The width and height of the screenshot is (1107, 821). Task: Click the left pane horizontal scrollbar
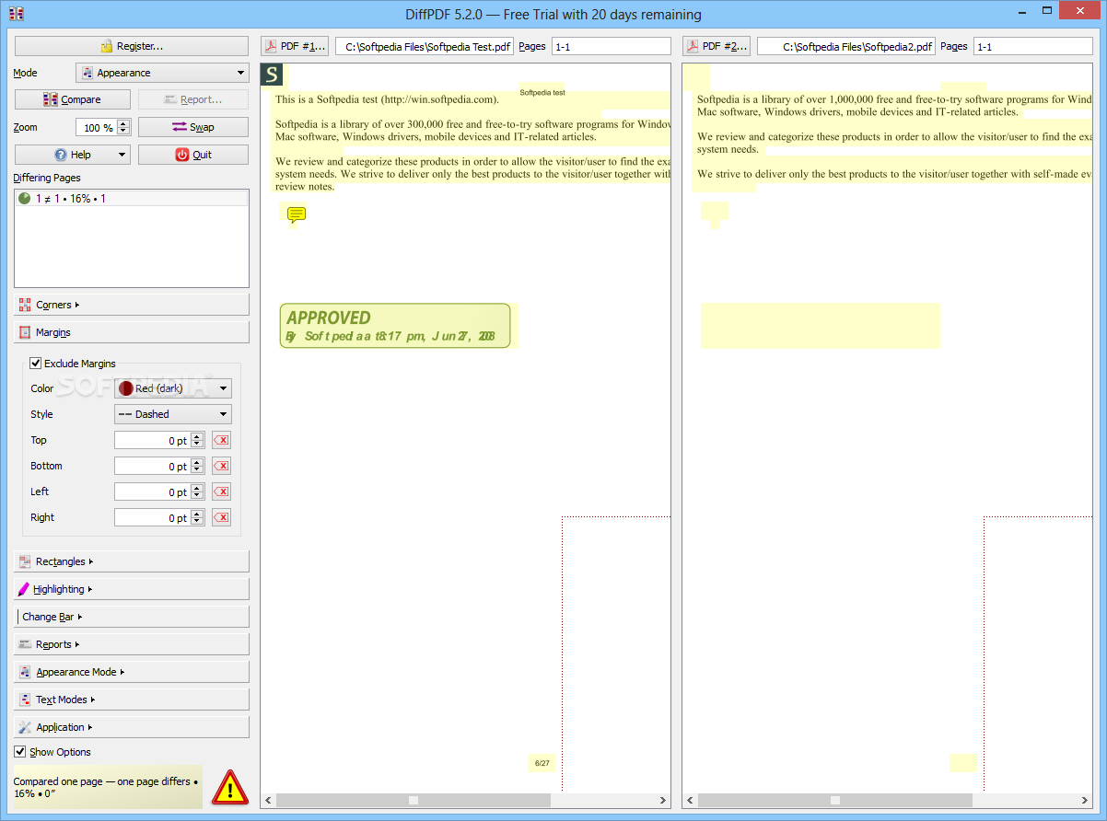tap(414, 801)
